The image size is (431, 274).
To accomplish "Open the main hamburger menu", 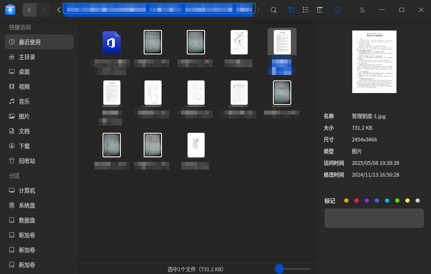I will (362, 10).
